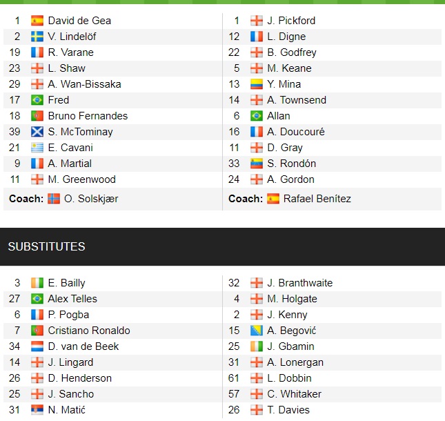Image resolution: width=445 pixels, height=421 pixels.
Task: Open J. Branthwaite substitute entry
Action: pos(299,283)
